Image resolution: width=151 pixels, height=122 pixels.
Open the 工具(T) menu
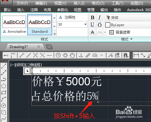click(x=117, y=3)
